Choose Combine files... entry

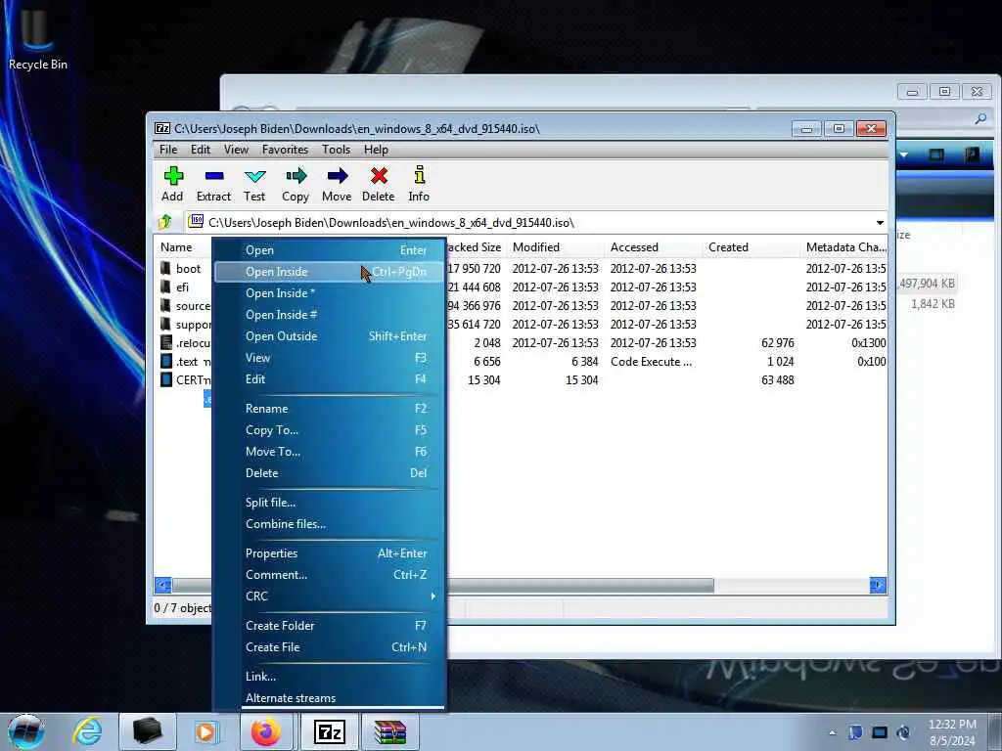329,524
